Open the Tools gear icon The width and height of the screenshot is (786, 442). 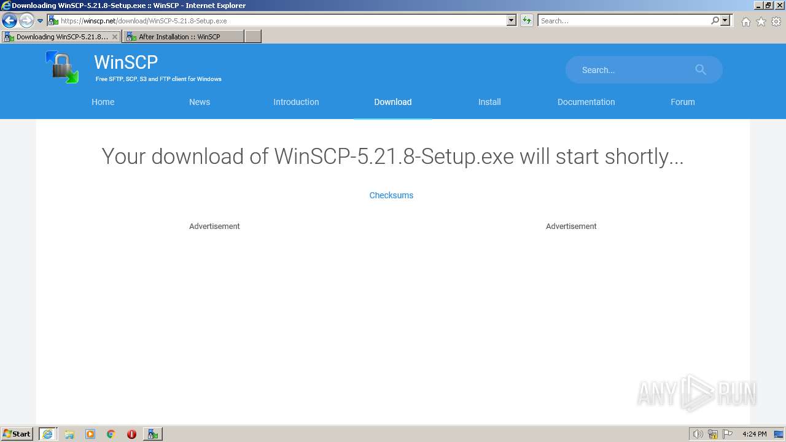coord(776,21)
